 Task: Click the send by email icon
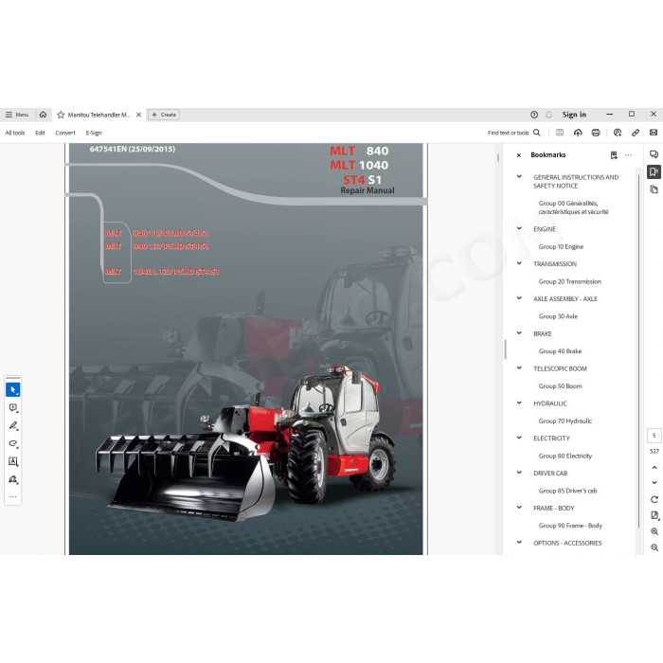[654, 133]
